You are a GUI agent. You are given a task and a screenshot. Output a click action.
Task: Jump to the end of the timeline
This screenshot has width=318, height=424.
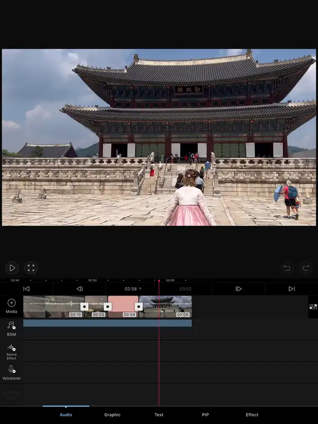tap(291, 289)
